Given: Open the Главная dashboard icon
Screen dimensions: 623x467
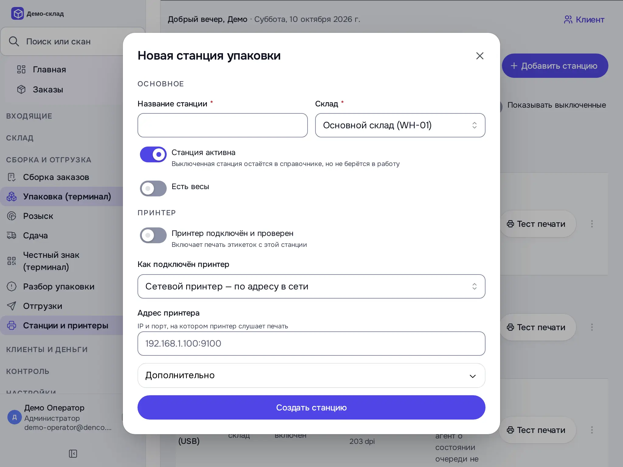Looking at the screenshot, I should tap(21, 69).
